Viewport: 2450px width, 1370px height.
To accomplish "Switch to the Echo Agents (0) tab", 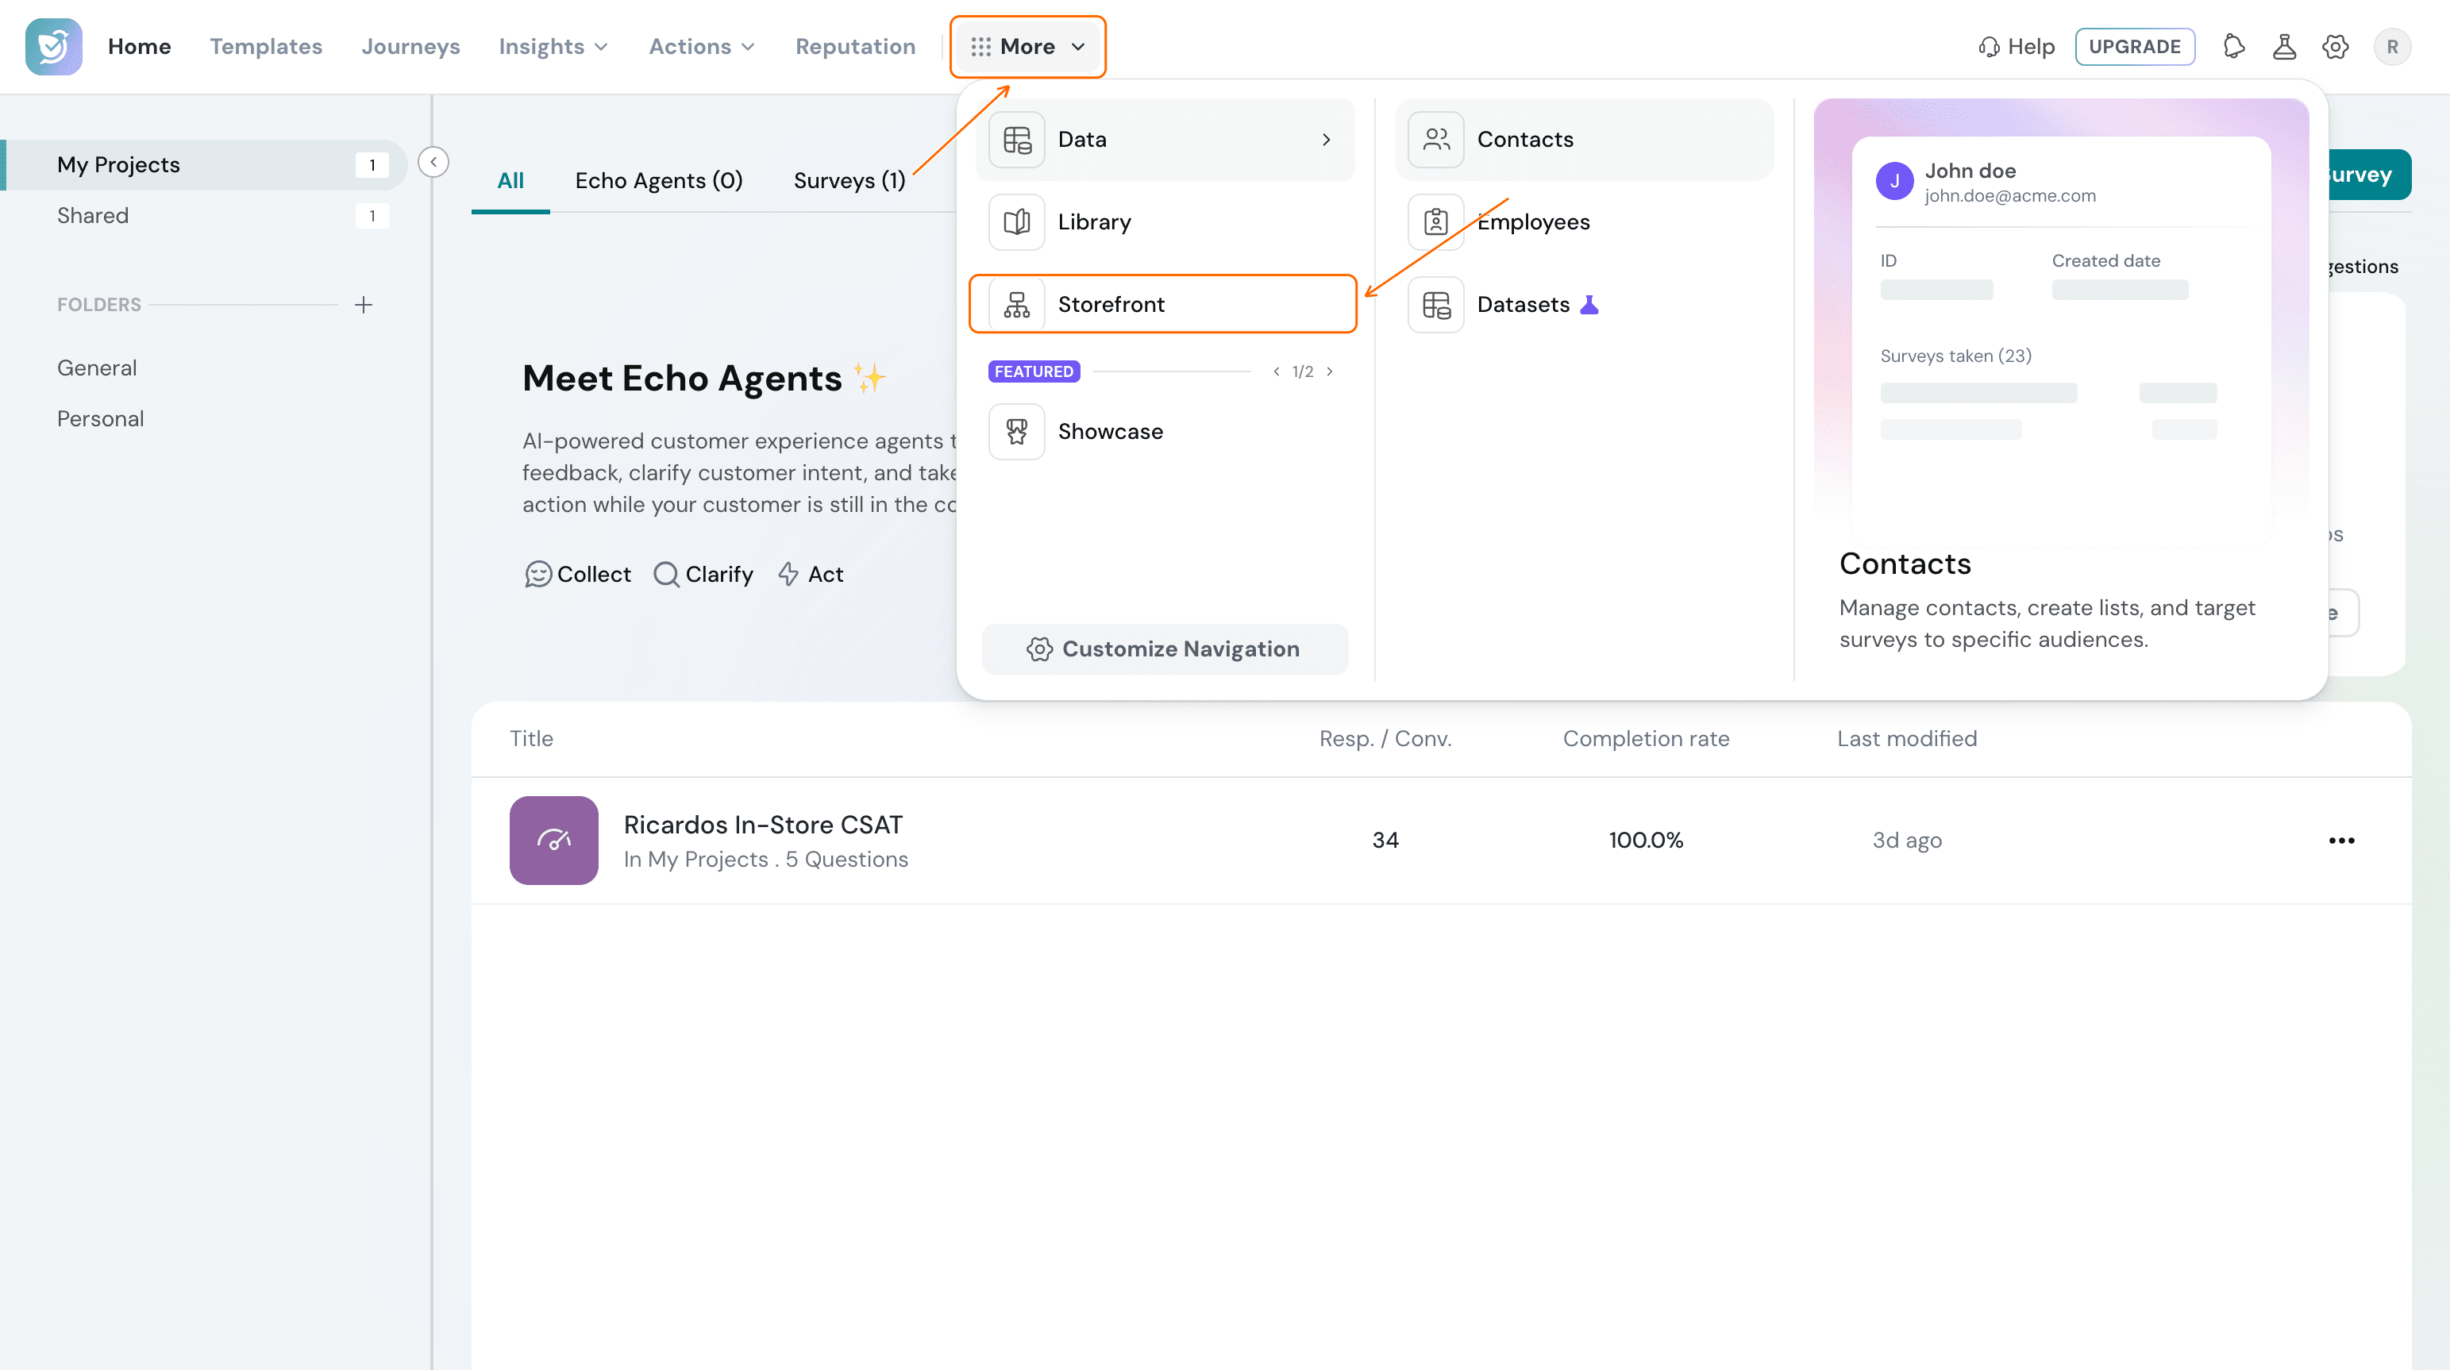I will pos(659,181).
